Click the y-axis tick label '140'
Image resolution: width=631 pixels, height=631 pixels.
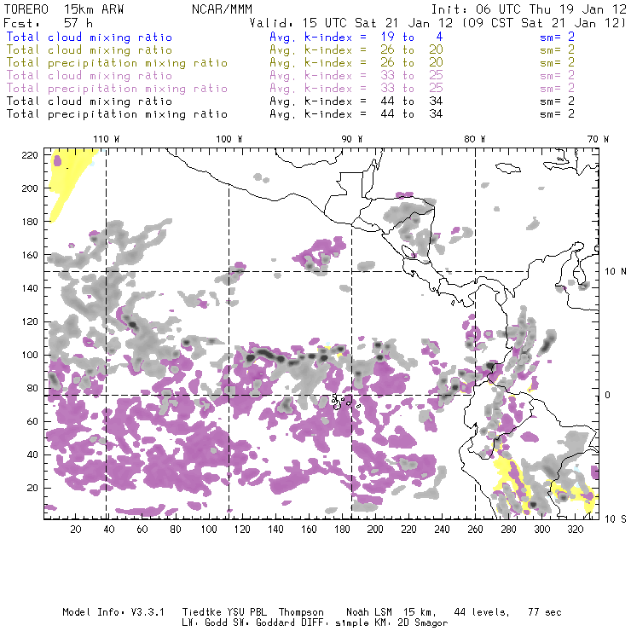click(30, 288)
